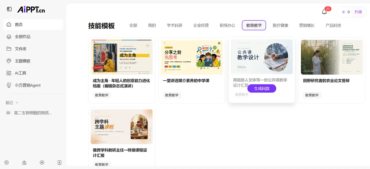This screenshot has height=169, width=370.
Task: Click title 一堂讲透媒介素养的中学课
Action: 186,81
